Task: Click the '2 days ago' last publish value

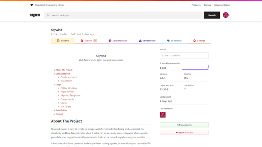Action: point(166,101)
